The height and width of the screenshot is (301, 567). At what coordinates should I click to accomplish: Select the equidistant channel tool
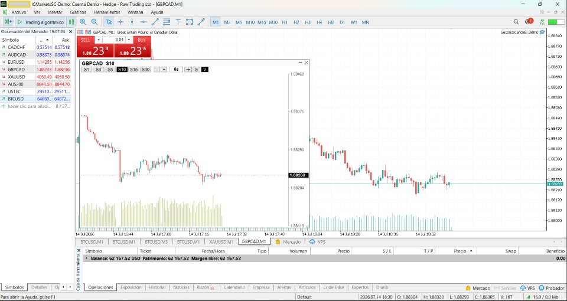click(167, 22)
